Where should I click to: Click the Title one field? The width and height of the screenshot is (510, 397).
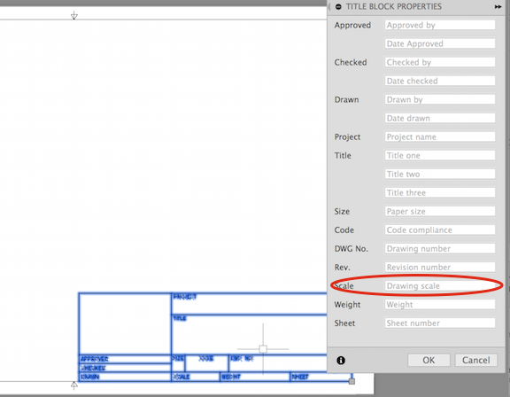point(440,155)
